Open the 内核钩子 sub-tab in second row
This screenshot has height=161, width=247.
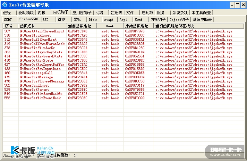(x=158, y=20)
